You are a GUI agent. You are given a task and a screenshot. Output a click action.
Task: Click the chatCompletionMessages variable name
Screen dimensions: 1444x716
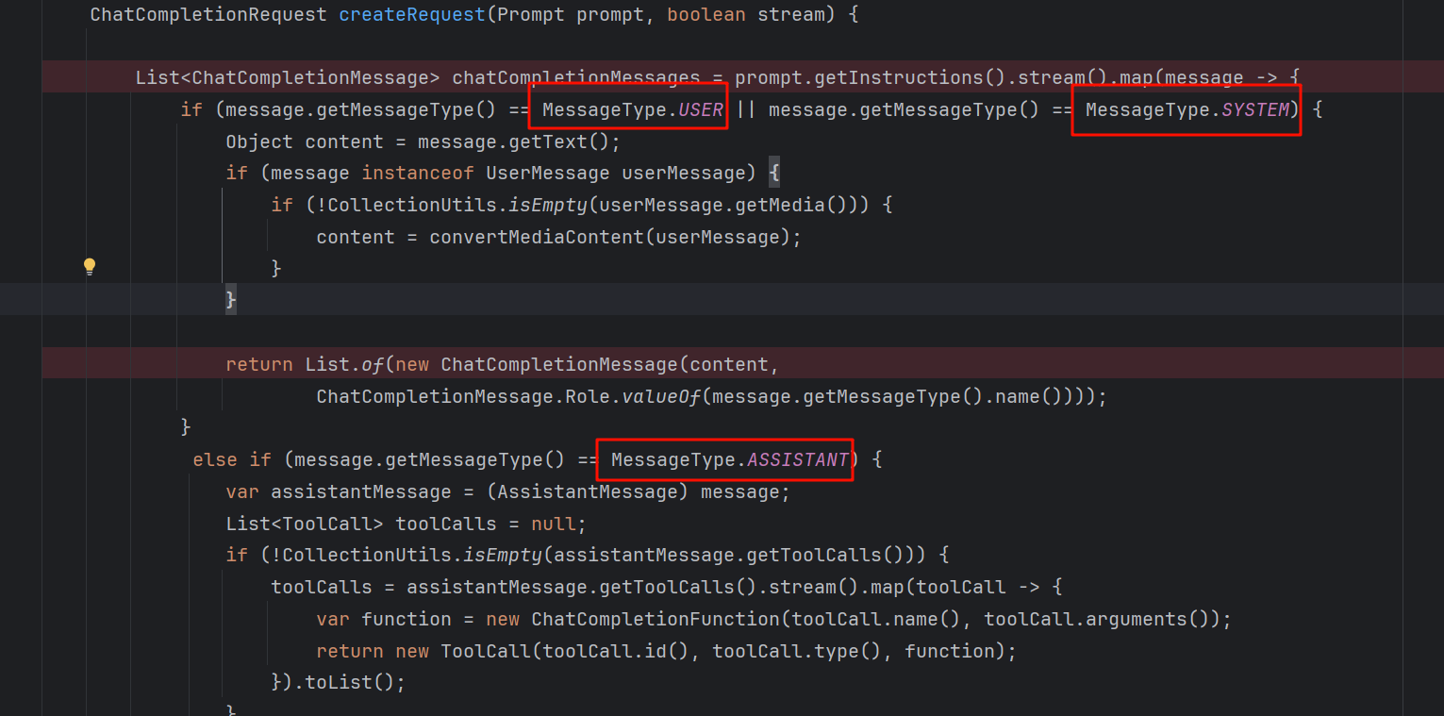(x=576, y=77)
